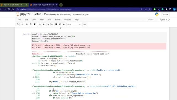
Task: Click the In [8] cell prompt
Action: click(27, 34)
